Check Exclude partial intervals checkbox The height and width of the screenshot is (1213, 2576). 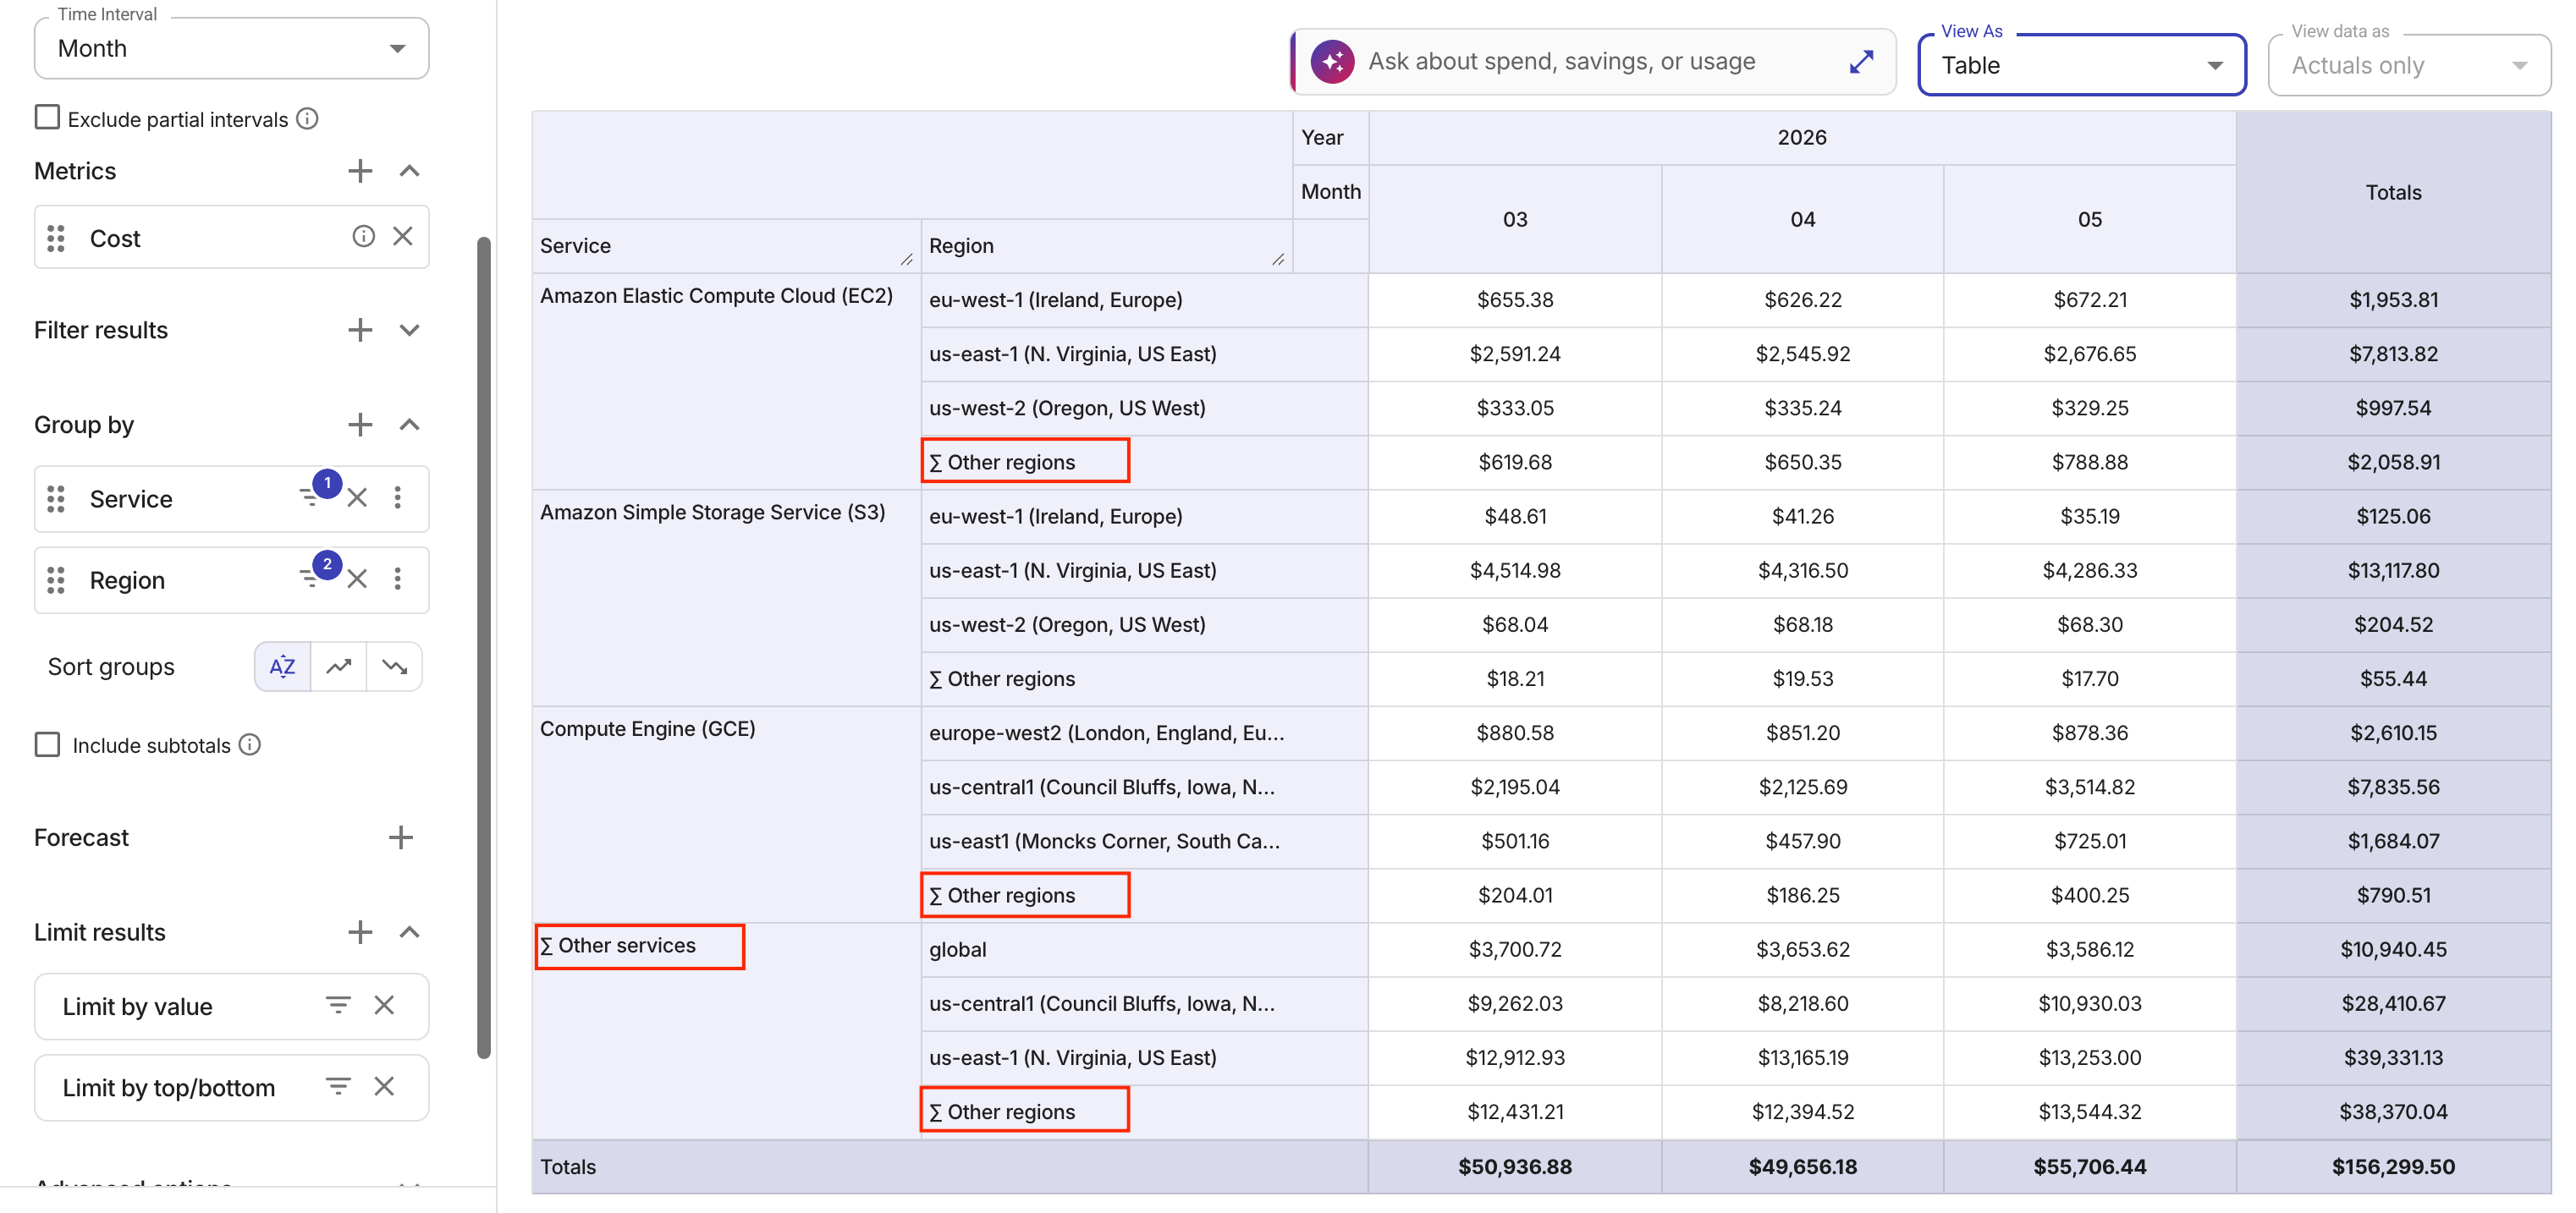pyautogui.click(x=47, y=118)
